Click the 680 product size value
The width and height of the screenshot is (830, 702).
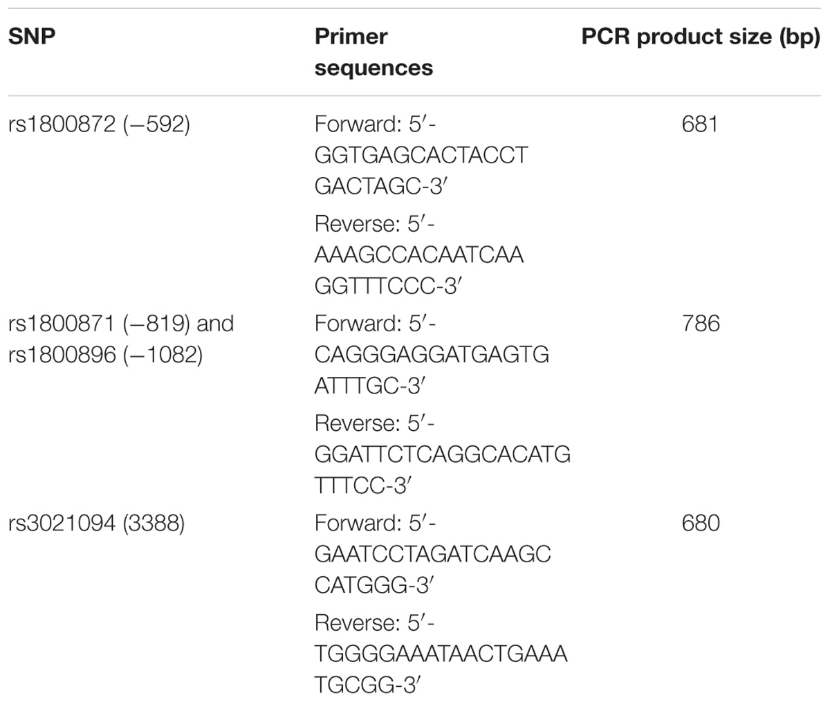[x=700, y=522]
